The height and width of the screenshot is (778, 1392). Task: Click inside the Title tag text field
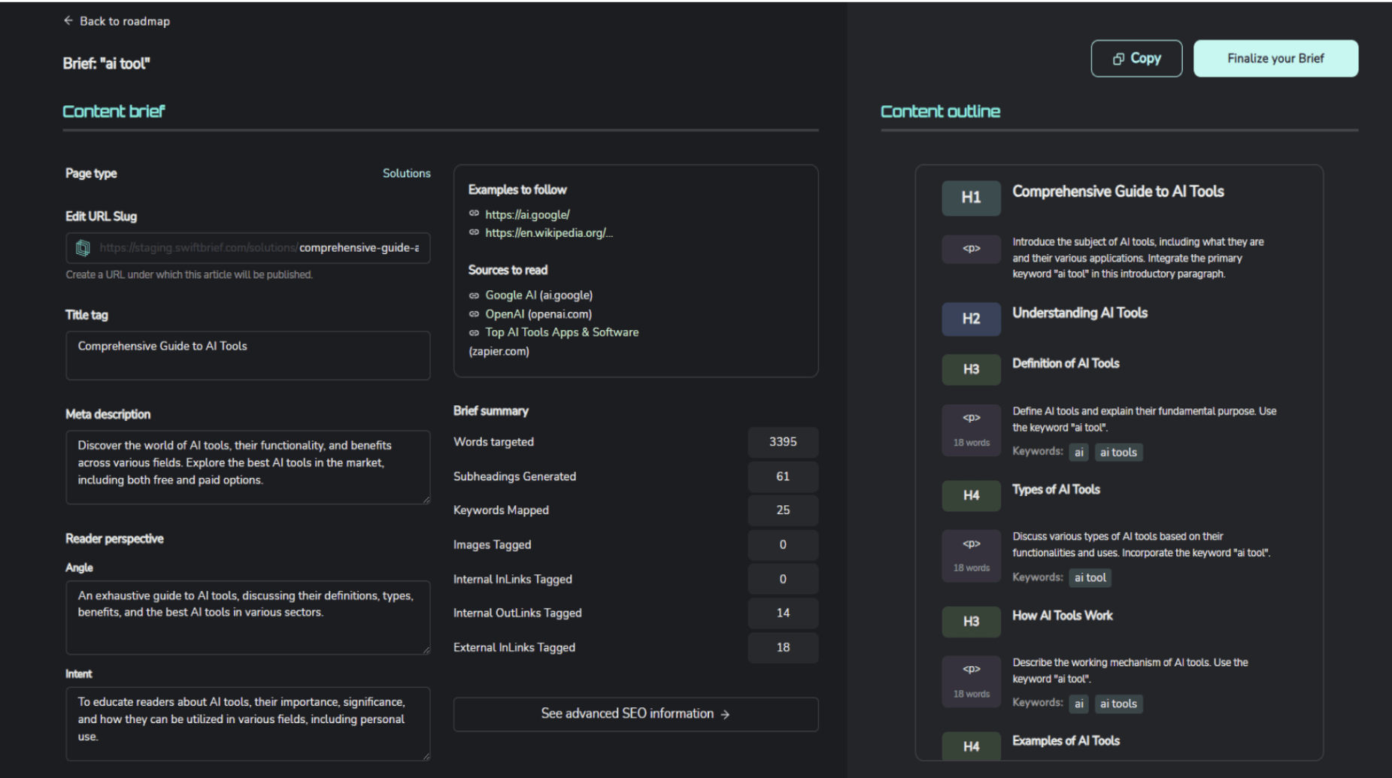point(248,356)
